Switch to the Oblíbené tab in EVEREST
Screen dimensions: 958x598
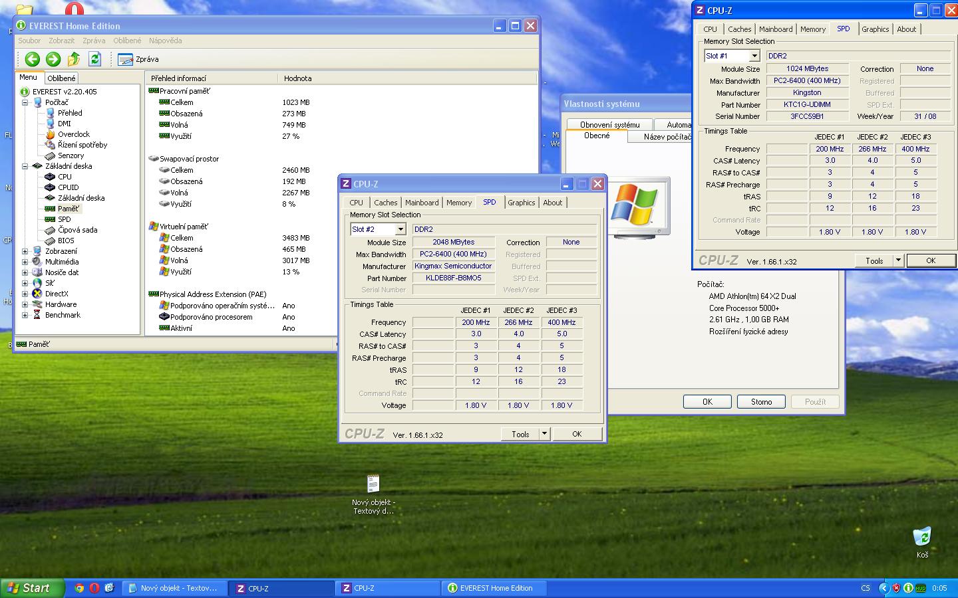click(61, 78)
